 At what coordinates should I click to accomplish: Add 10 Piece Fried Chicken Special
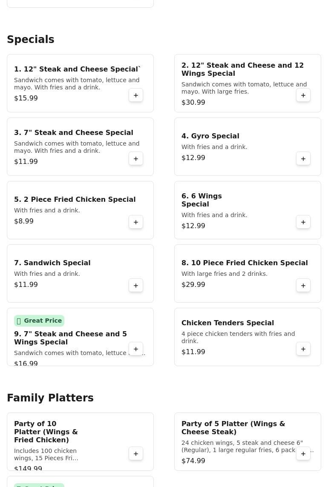(x=303, y=286)
